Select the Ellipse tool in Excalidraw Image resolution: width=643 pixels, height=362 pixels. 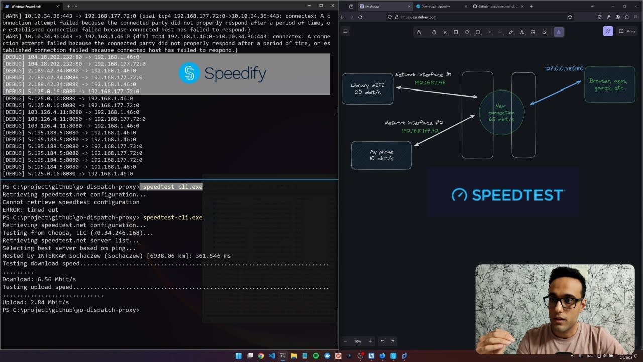(x=478, y=32)
